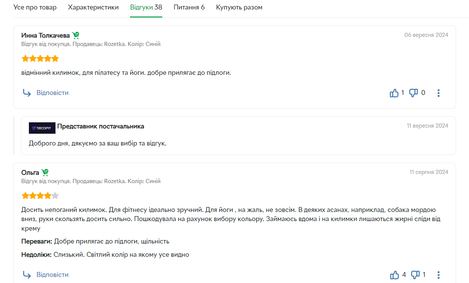469x283 pixels.
Task: Click Відповісти link on Ольга's review
Action: [52, 275]
